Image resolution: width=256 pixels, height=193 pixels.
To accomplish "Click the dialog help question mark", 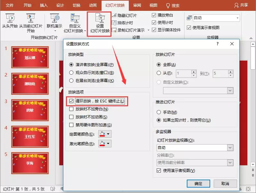I will tap(218, 44).
